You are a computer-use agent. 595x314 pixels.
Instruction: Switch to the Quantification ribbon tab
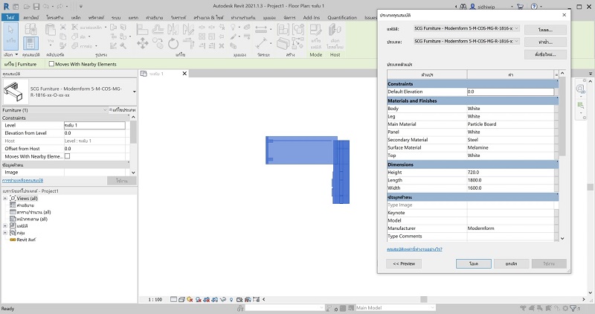[x=341, y=16]
